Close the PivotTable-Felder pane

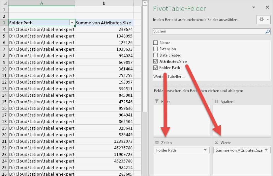click(x=267, y=7)
